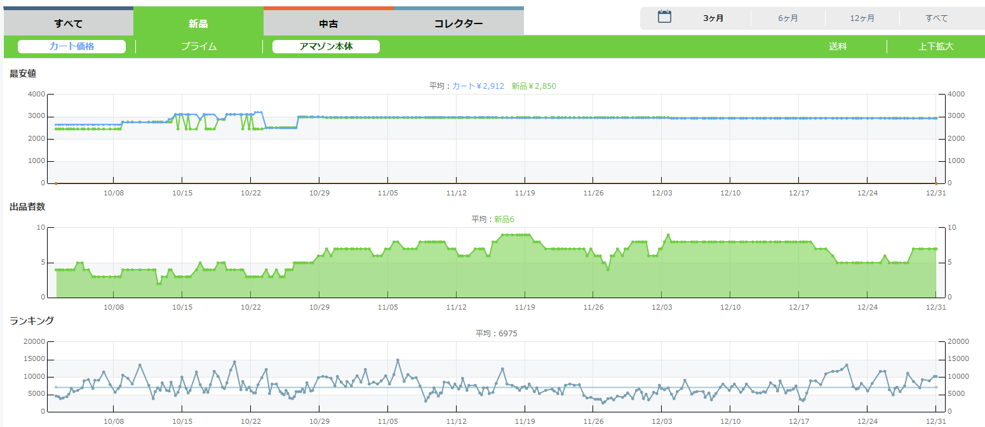This screenshot has height=427, width=985.
Task: Switch to the すべて condition tab
Action: pos(68,23)
